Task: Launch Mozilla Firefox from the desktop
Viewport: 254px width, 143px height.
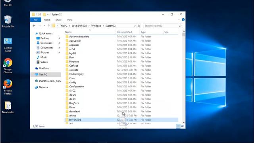Action: (8, 87)
